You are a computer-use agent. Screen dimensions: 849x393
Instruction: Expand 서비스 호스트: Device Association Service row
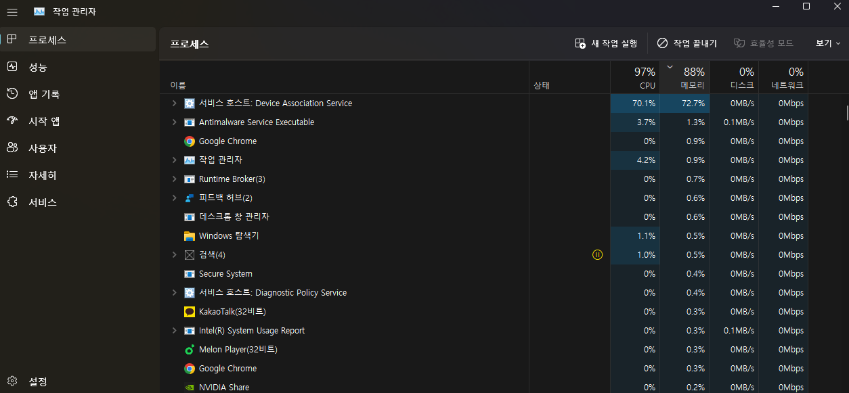pos(174,103)
